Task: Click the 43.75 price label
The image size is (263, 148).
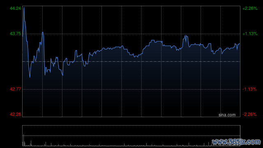Action: tap(16, 34)
